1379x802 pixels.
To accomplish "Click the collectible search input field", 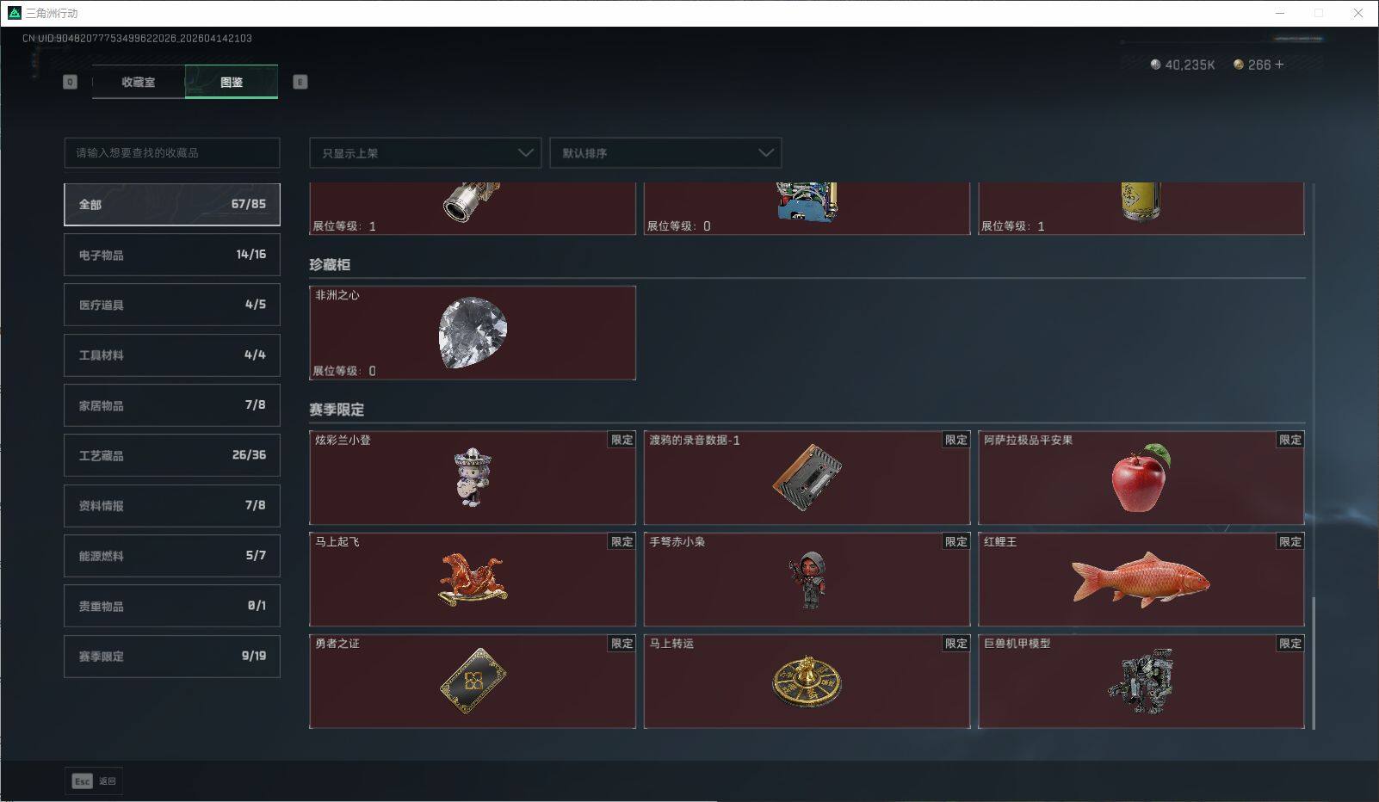I will tap(172, 153).
